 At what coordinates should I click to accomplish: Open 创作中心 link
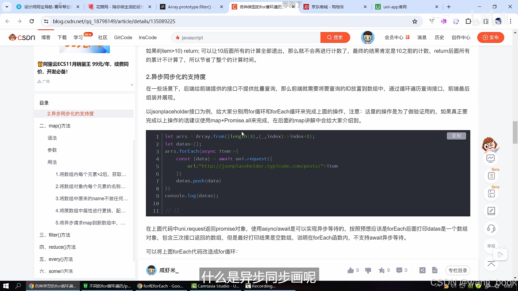pyautogui.click(x=461, y=37)
